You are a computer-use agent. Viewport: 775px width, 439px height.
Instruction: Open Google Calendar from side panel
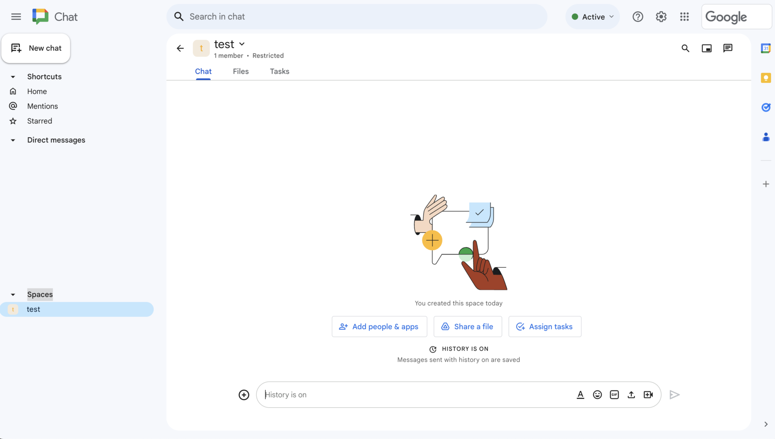coord(766,48)
